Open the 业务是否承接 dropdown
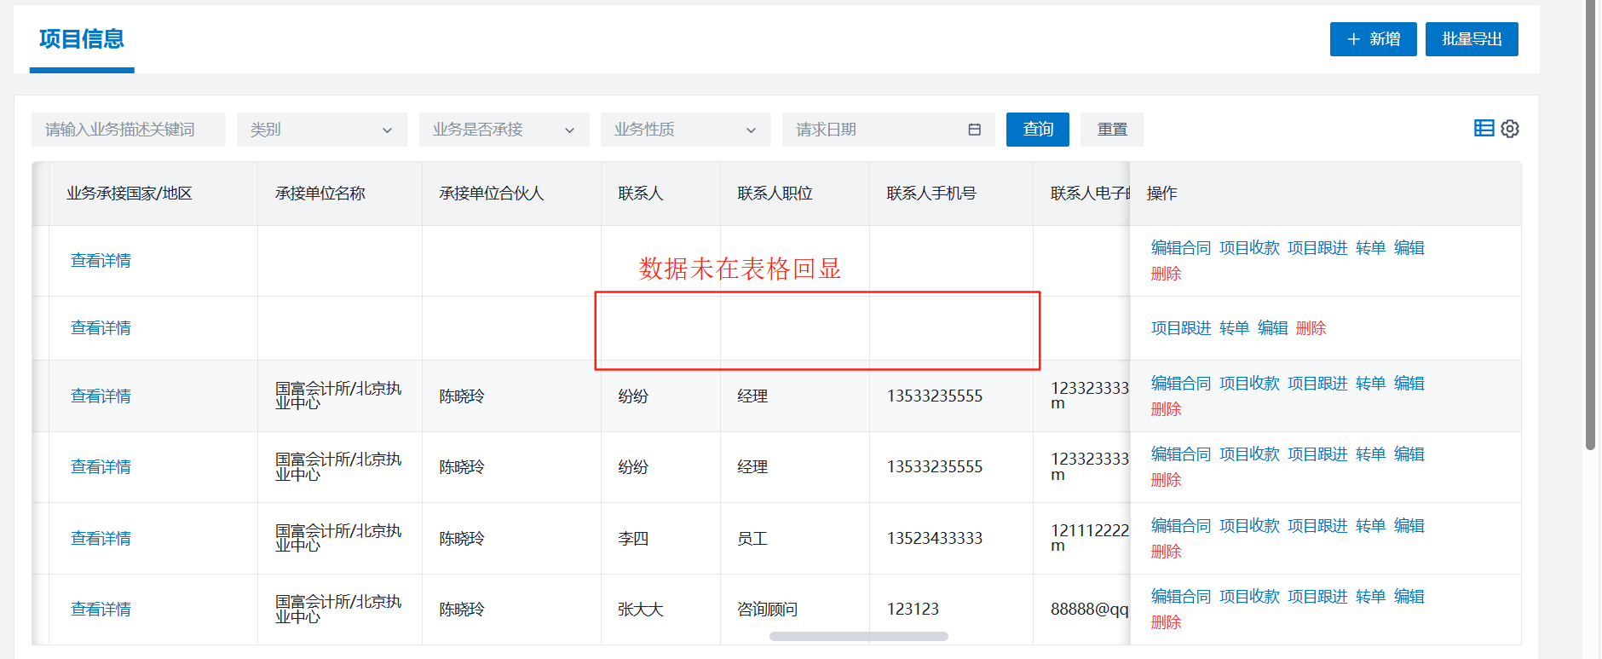 point(504,130)
